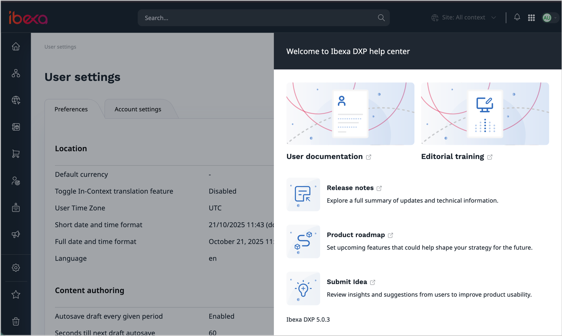Switch to the Account settings tab
Screen dimensions: 562x336
click(138, 109)
